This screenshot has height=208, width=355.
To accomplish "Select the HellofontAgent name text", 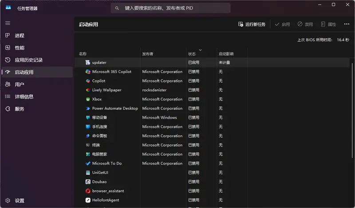I will (x=106, y=200).
